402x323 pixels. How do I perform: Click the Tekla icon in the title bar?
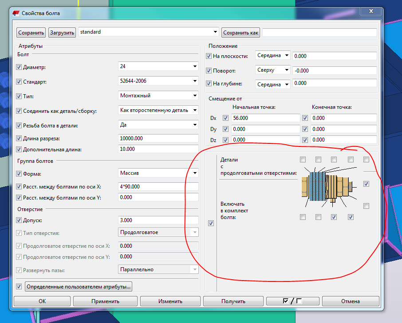pyautogui.click(x=16, y=13)
